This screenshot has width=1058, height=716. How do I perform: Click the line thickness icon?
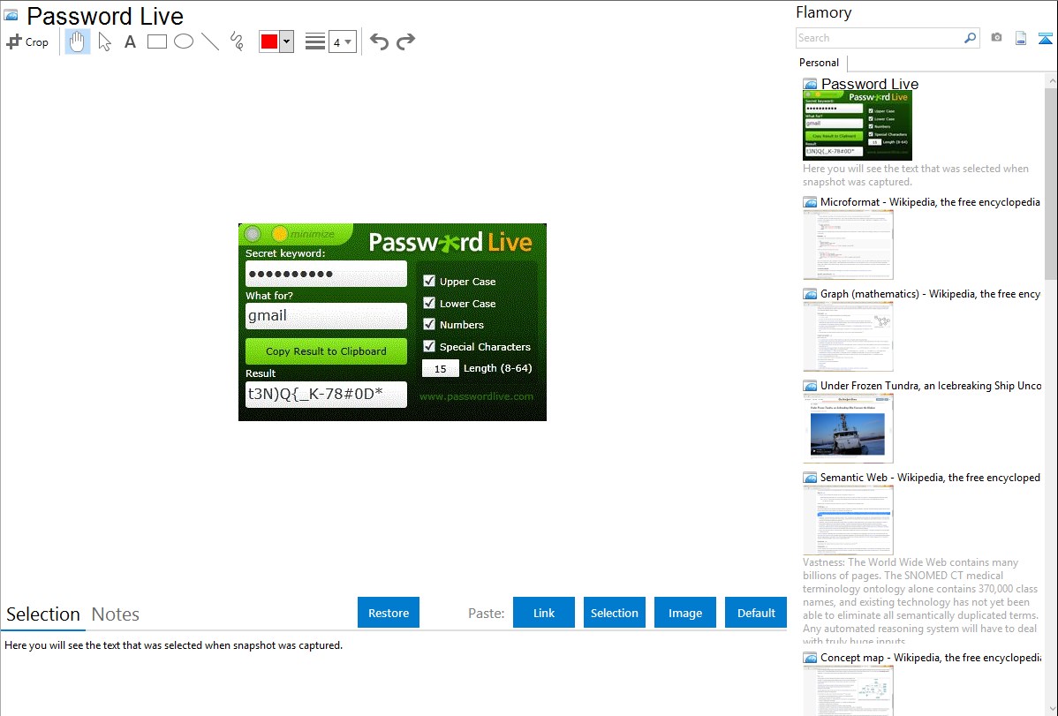pyautogui.click(x=315, y=41)
